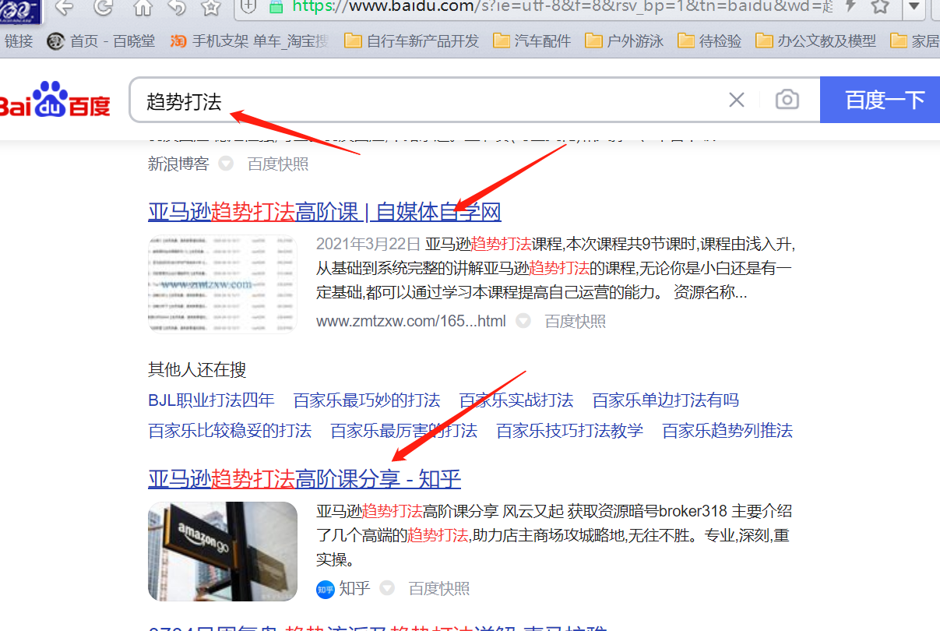Screen dimensions: 940x631
Task: Reload the page with the refresh icon
Action: 103,8
